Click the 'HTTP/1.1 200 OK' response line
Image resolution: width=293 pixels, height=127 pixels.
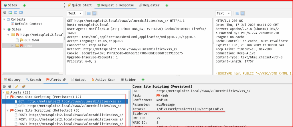pos(229,21)
